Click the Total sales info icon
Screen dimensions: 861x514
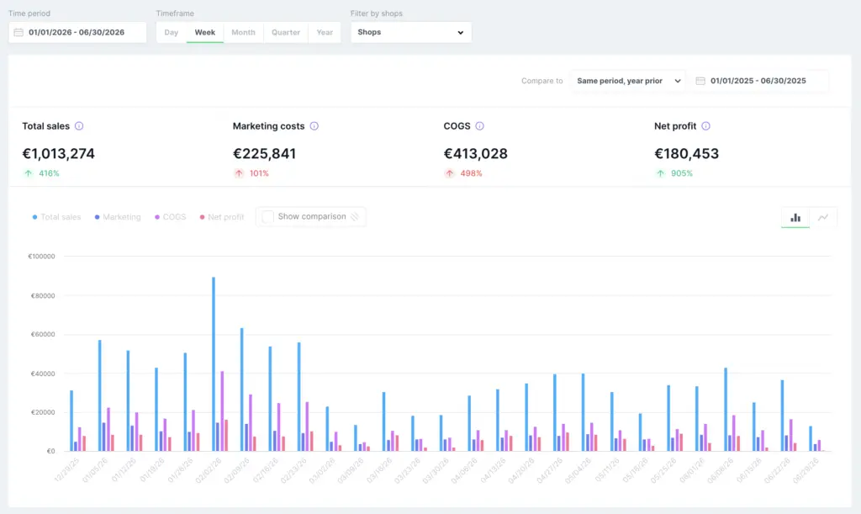(79, 125)
